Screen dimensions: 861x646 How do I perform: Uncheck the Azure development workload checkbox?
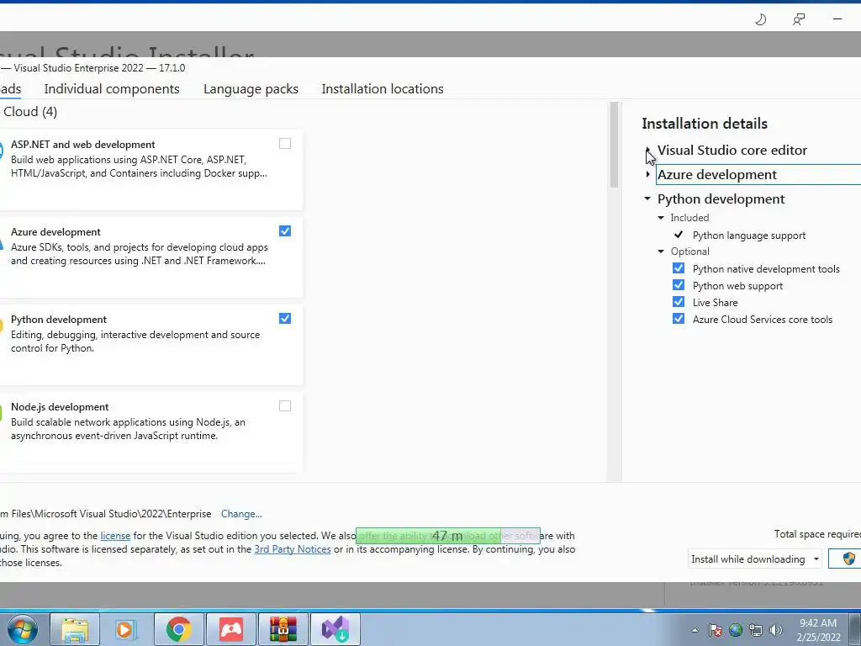[285, 230]
